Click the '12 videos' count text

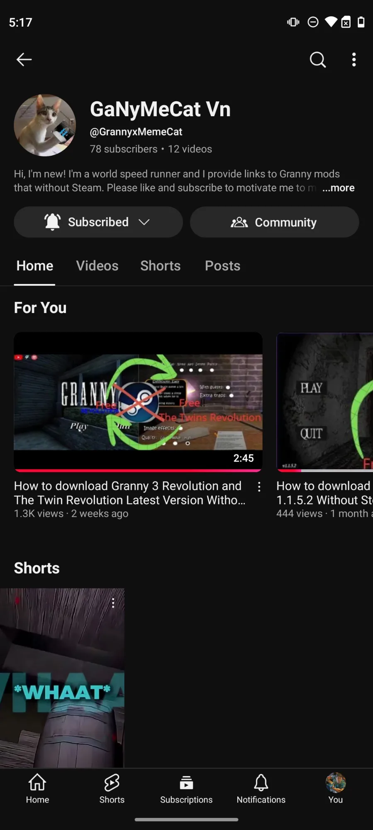coord(190,149)
